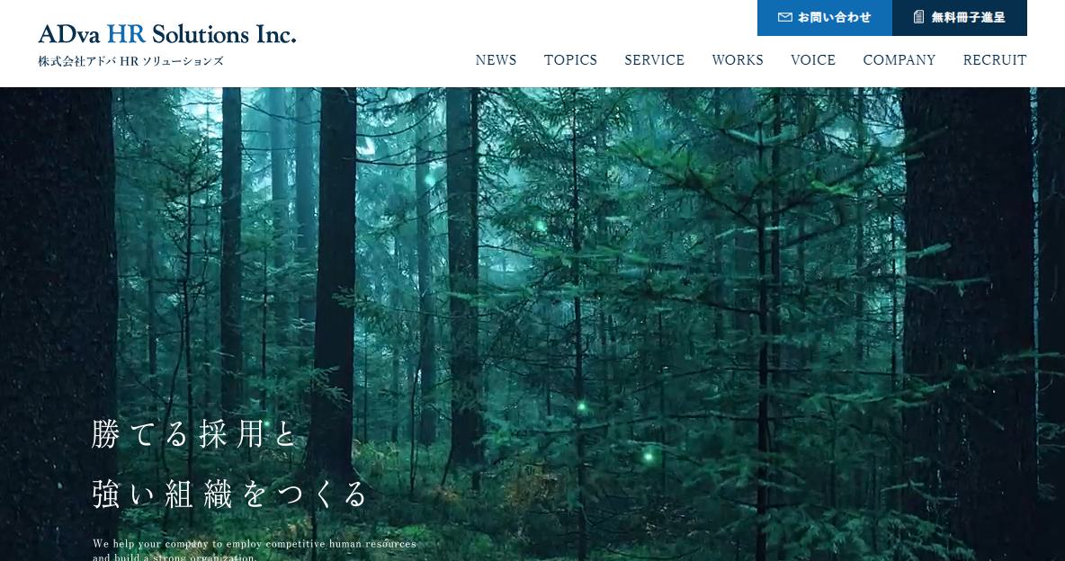
Task: Click the headline 強い組織をつくる
Action: point(230,494)
